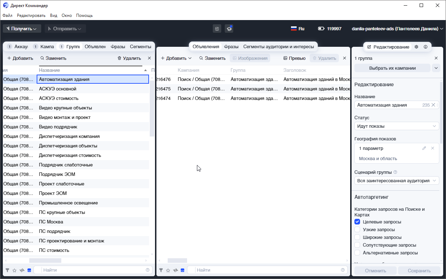Switch to 'Фразы' tab in middle panel
Viewport: 446px width, 279px height.
click(231, 46)
